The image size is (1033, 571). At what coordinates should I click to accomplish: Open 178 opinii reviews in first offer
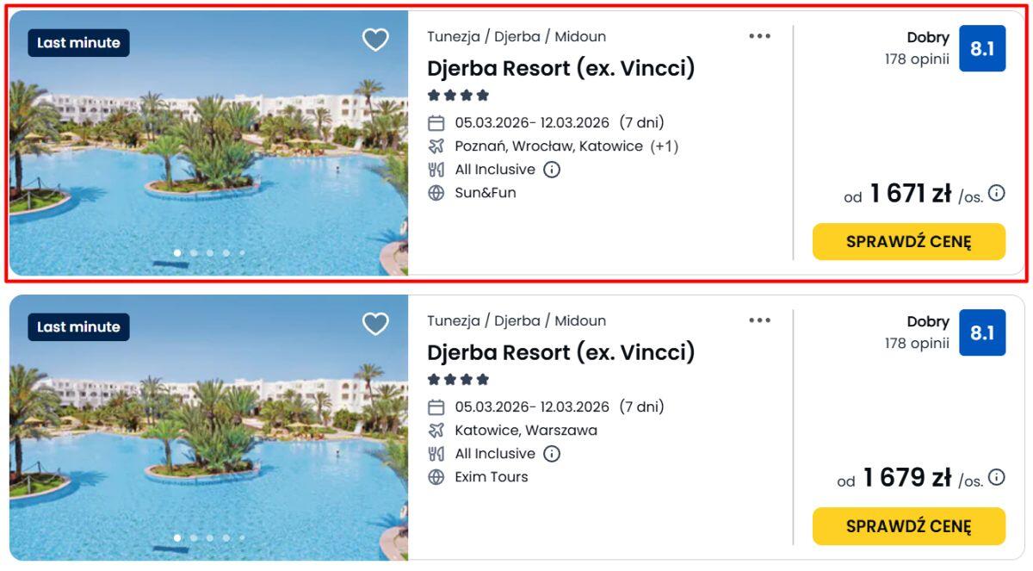917,59
